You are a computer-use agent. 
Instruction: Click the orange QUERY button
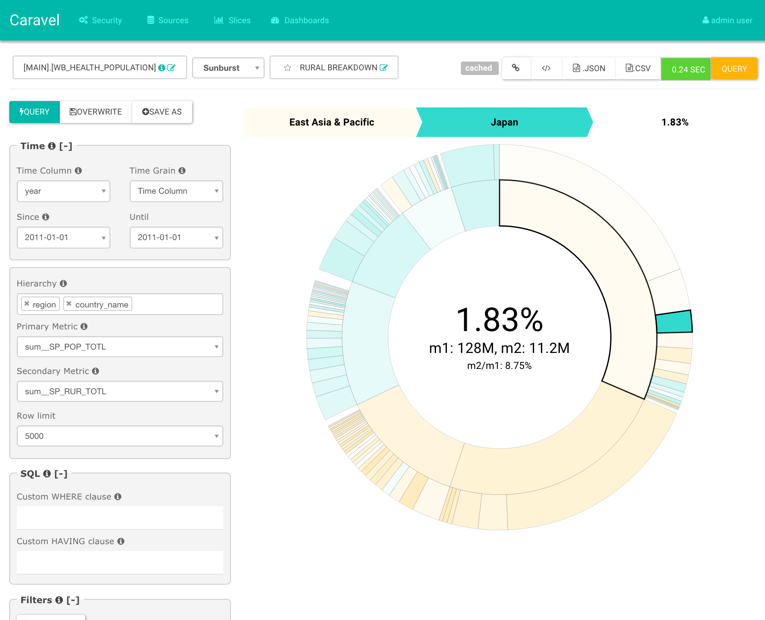tap(734, 68)
